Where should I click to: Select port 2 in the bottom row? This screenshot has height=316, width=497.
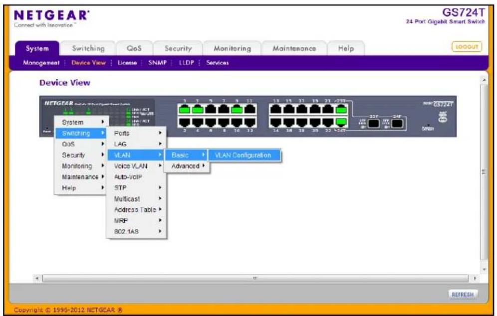pos(185,122)
